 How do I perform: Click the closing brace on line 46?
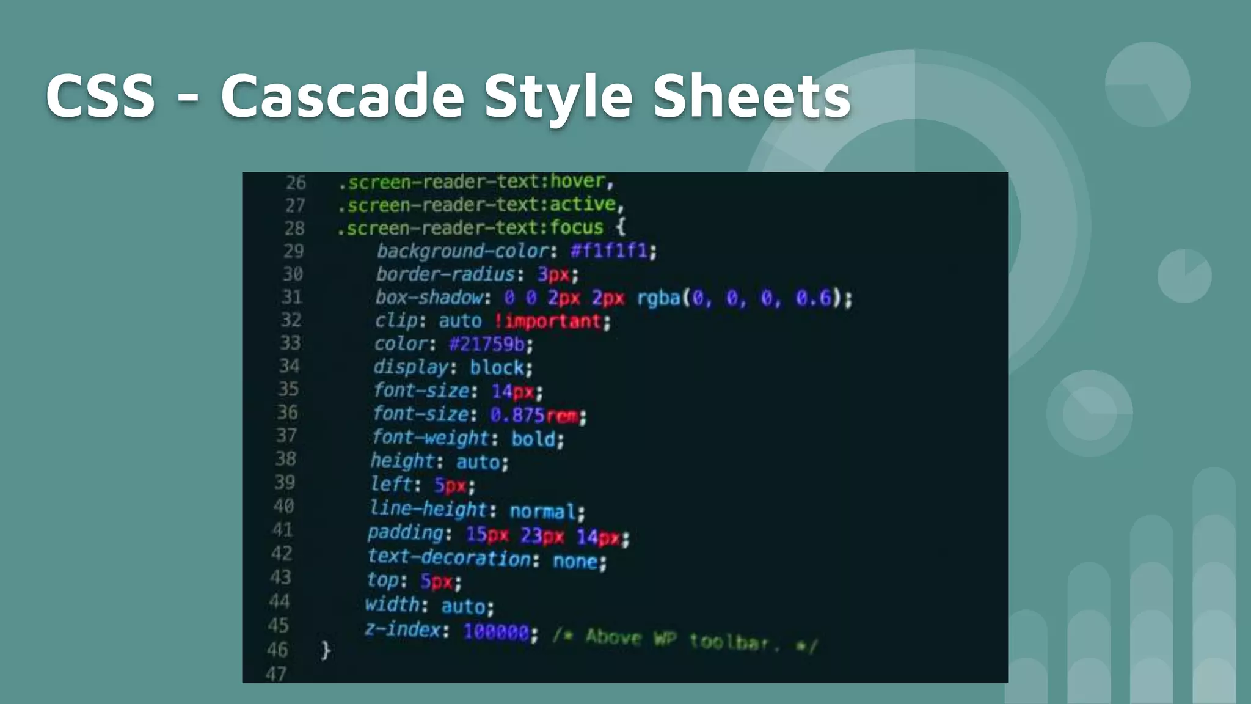(326, 650)
